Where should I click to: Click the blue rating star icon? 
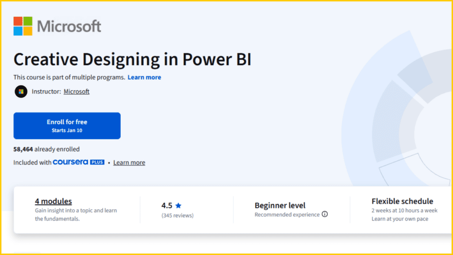point(178,205)
